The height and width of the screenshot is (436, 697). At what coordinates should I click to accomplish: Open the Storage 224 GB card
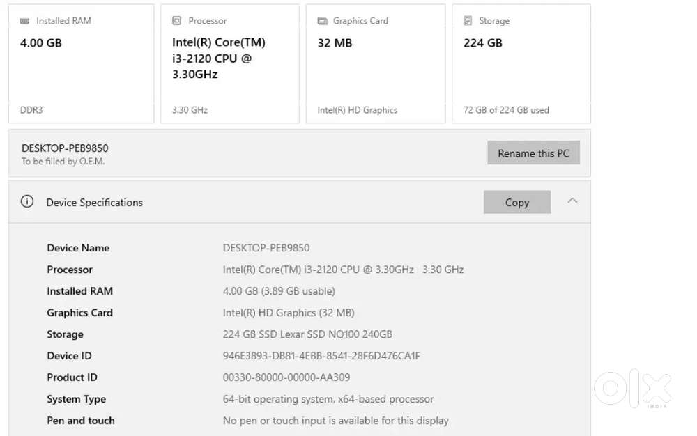521,63
